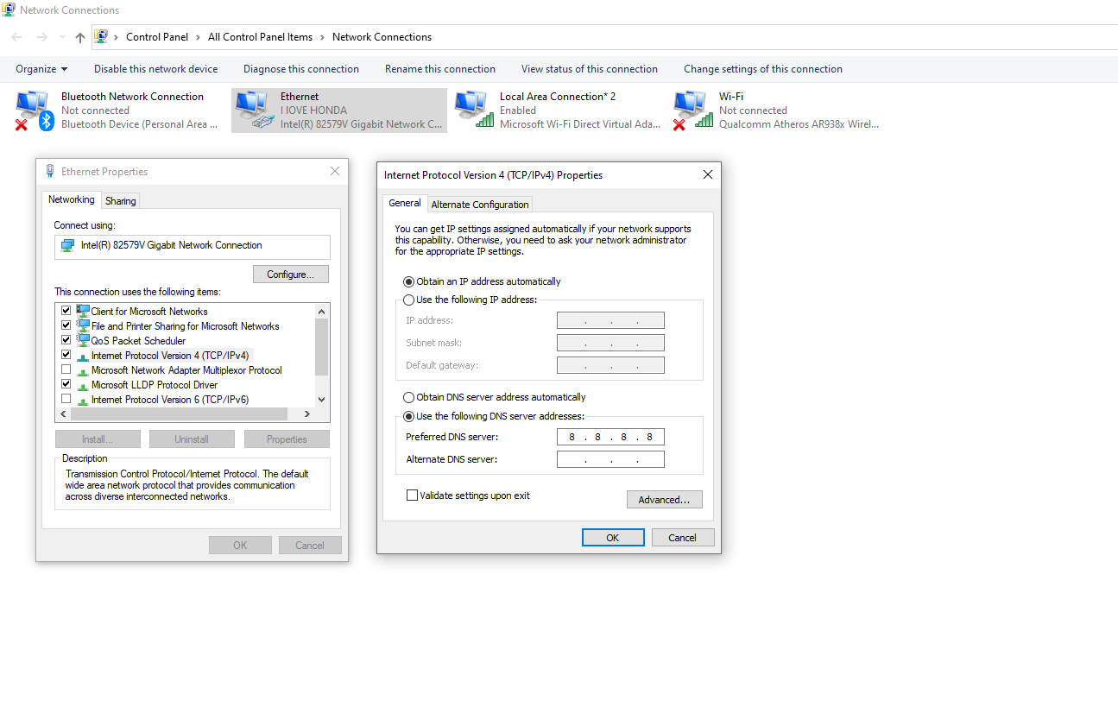
Task: Expand recent locations dropdown arrow
Action: 62,37
